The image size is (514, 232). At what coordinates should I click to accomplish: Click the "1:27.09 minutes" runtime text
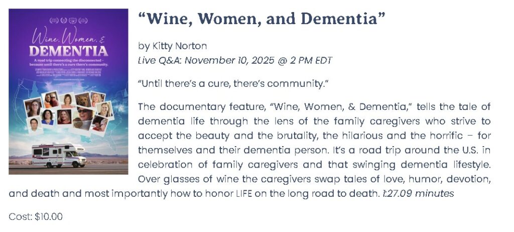418,194
